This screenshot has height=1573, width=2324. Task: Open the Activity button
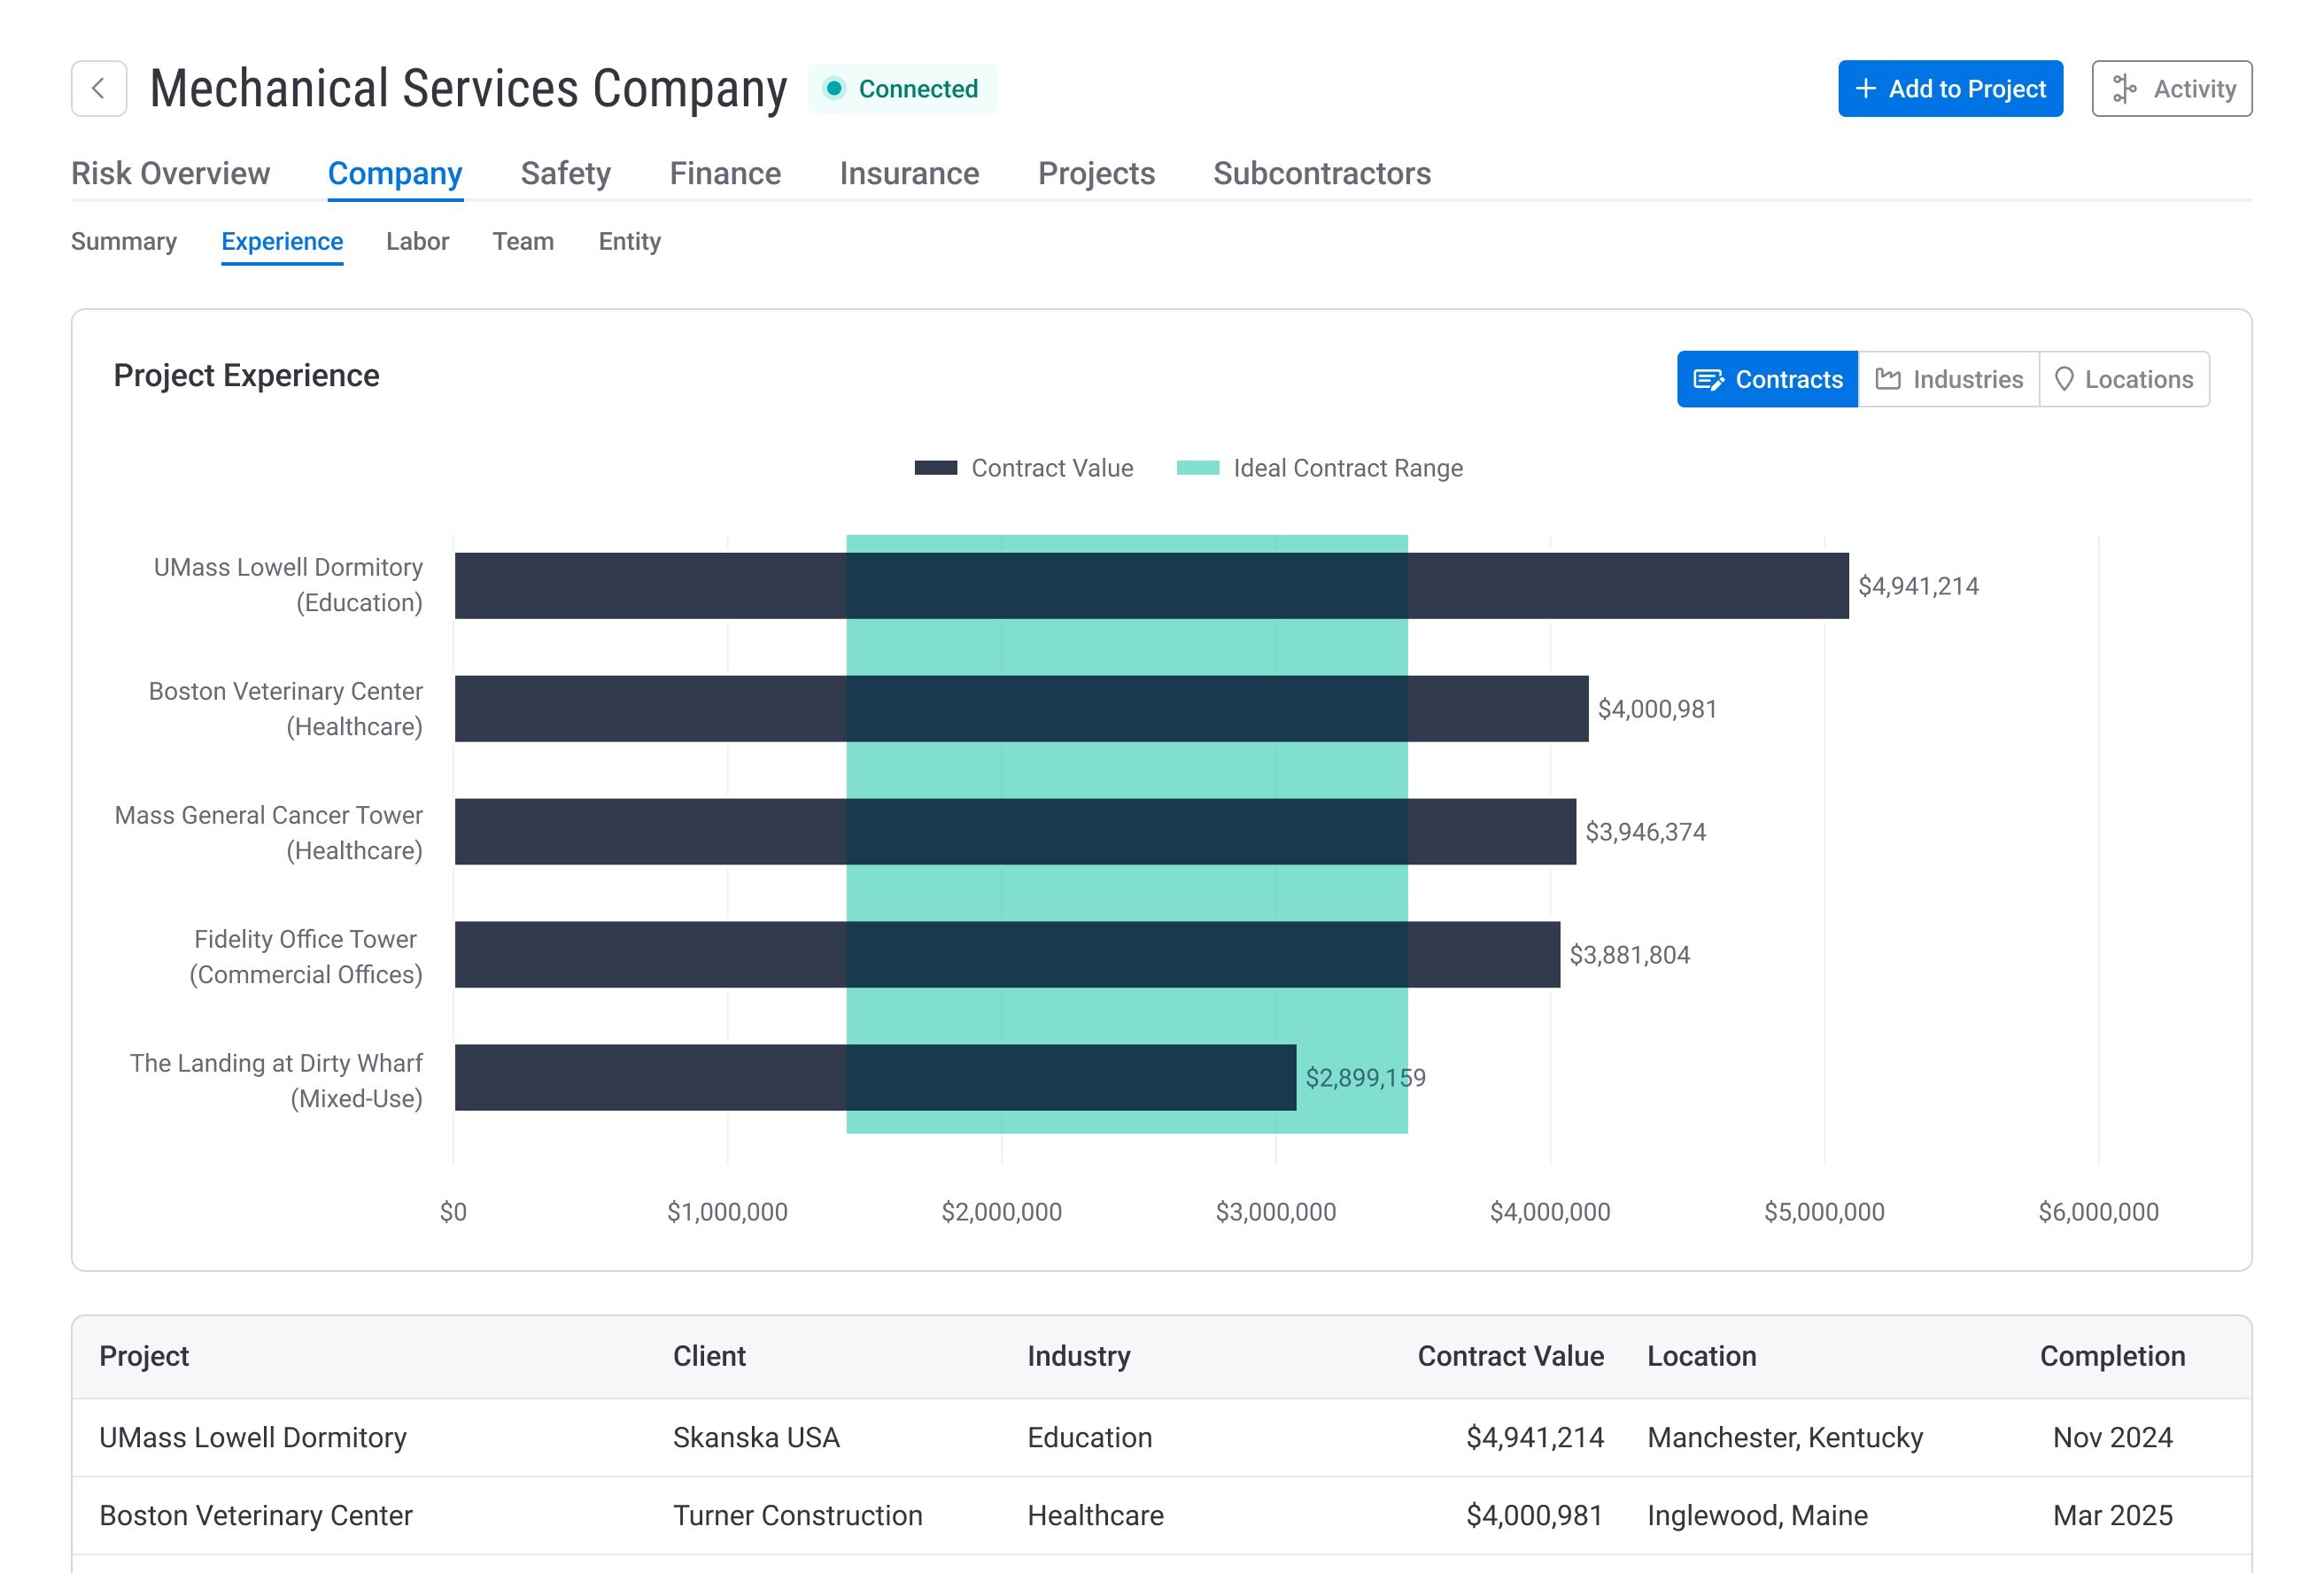[2171, 88]
